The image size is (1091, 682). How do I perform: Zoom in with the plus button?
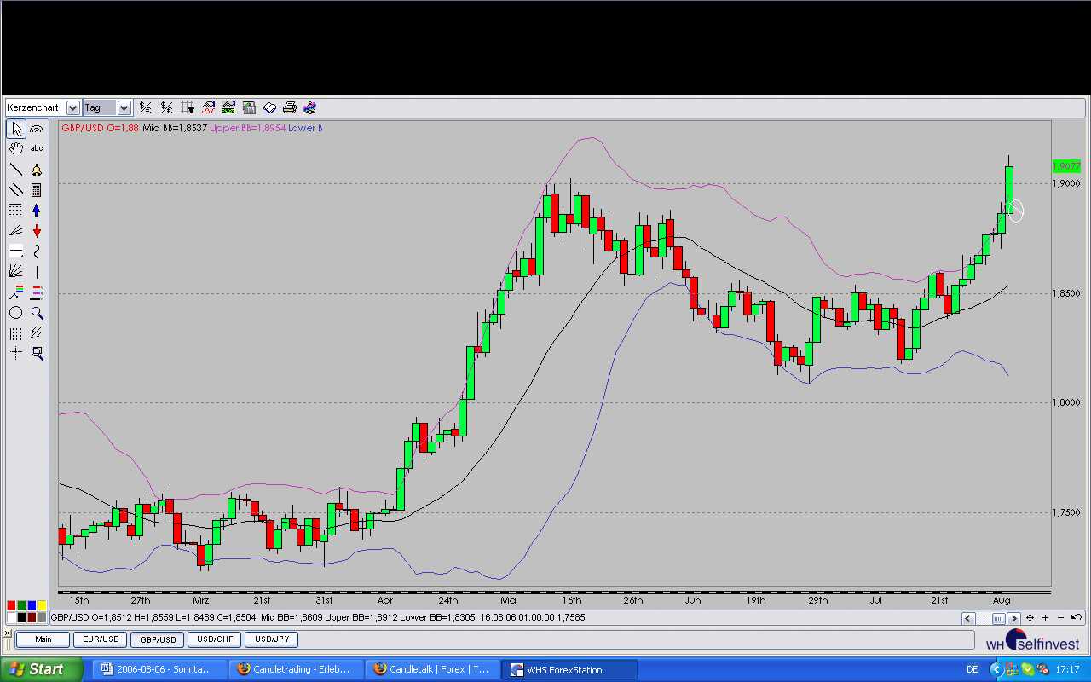click(x=1045, y=618)
